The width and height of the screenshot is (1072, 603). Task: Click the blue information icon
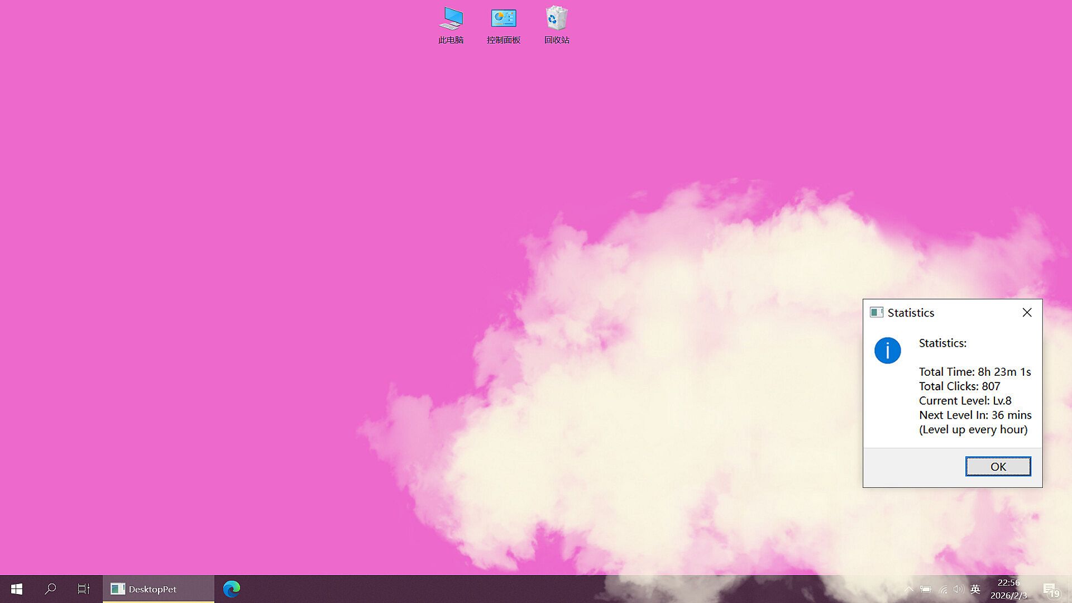pyautogui.click(x=887, y=351)
